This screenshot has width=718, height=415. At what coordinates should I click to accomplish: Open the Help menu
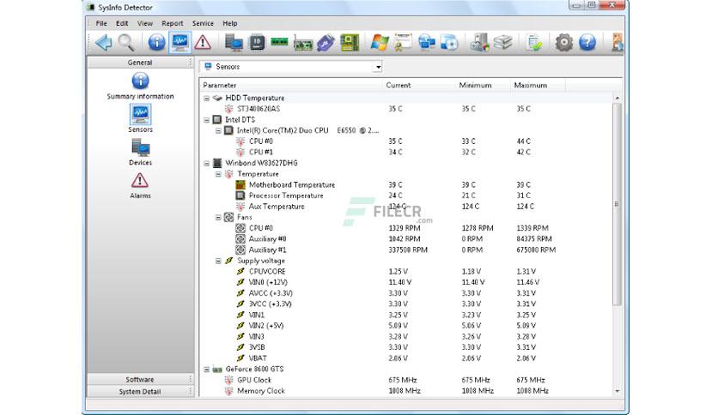(230, 23)
